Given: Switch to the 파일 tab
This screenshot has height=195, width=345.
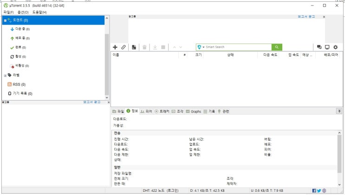Looking at the screenshot, I should [x=118, y=111].
